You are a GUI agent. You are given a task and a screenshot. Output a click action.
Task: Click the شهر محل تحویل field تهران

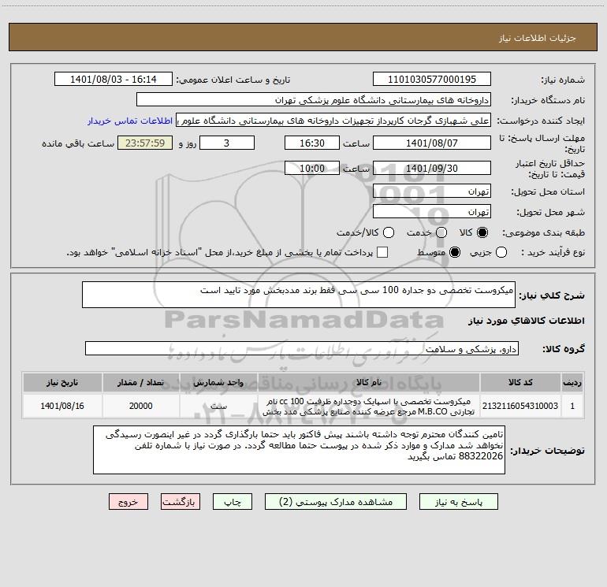pyautogui.click(x=432, y=211)
